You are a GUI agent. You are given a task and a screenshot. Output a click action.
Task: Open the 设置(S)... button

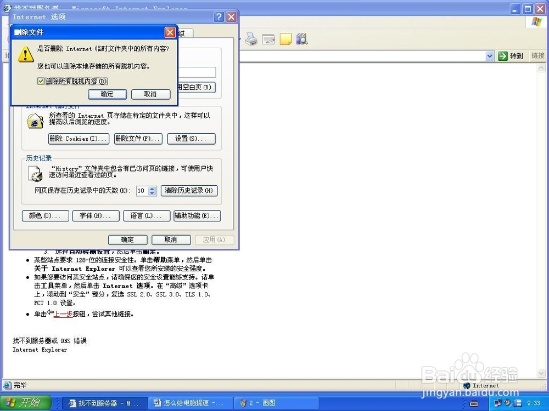click(x=191, y=139)
